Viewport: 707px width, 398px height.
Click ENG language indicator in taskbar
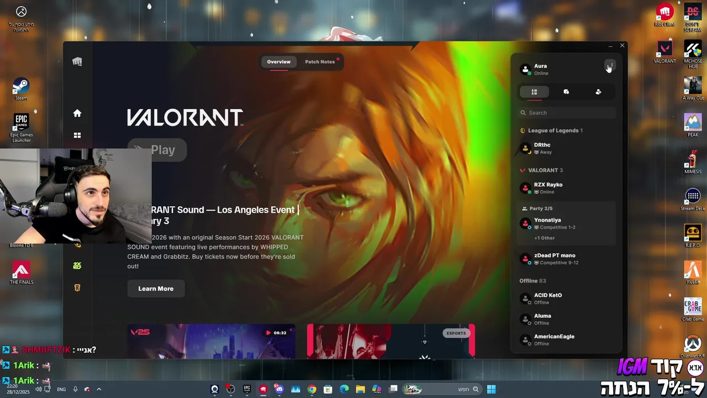point(61,389)
